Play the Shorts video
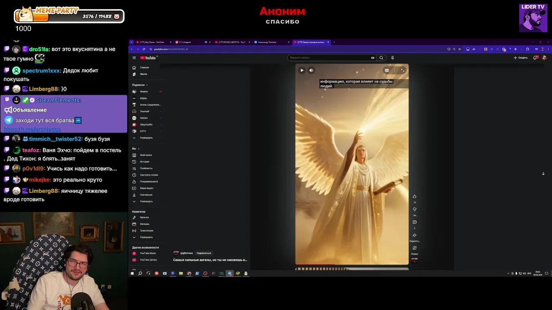 pyautogui.click(x=302, y=70)
